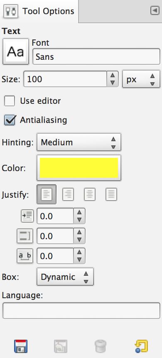Decrease the letter spacing value
The width and height of the screenshot is (162, 358).
coord(79,260)
